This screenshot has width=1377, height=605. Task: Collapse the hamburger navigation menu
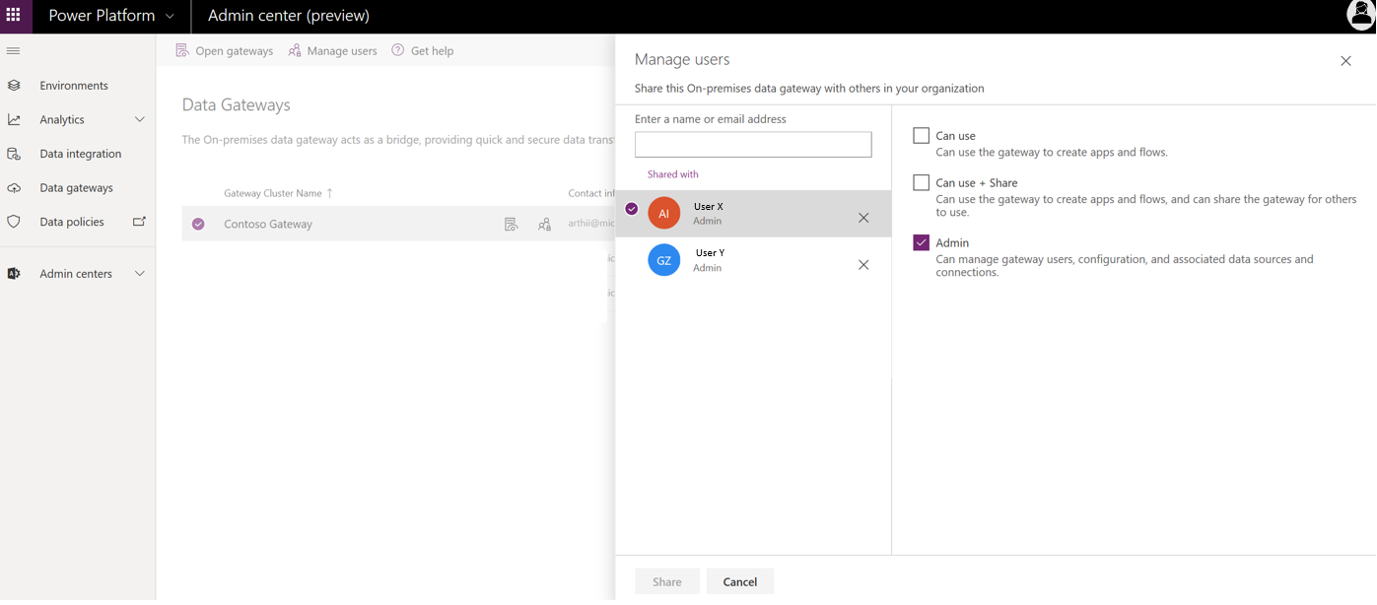[14, 51]
